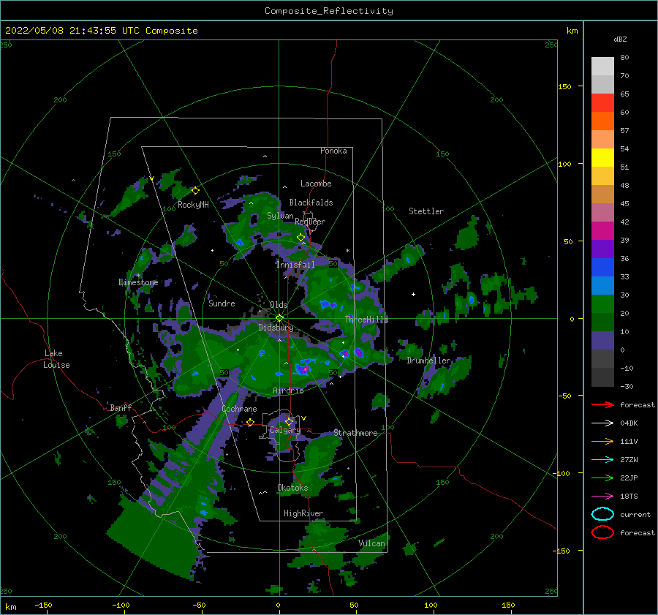Click the Calgary city label
Viewport: 658px width, 615px height.
[285, 430]
